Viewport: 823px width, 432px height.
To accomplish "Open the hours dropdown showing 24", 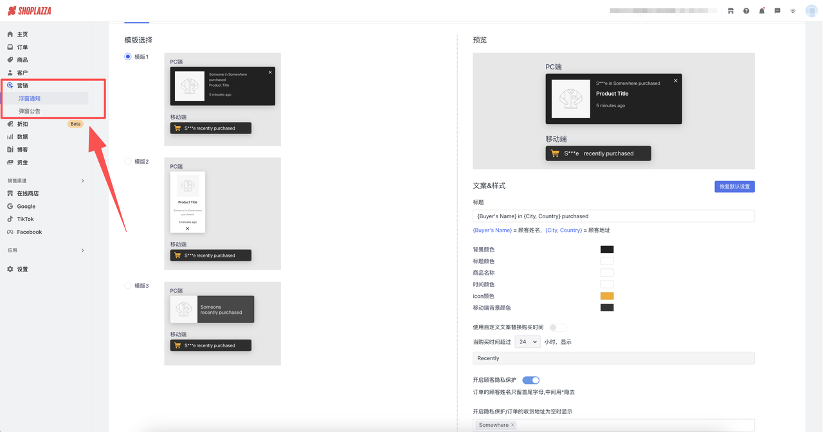I will (x=527, y=341).
